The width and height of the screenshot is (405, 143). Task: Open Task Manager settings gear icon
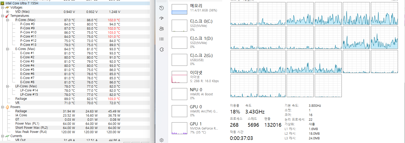tap(162, 140)
